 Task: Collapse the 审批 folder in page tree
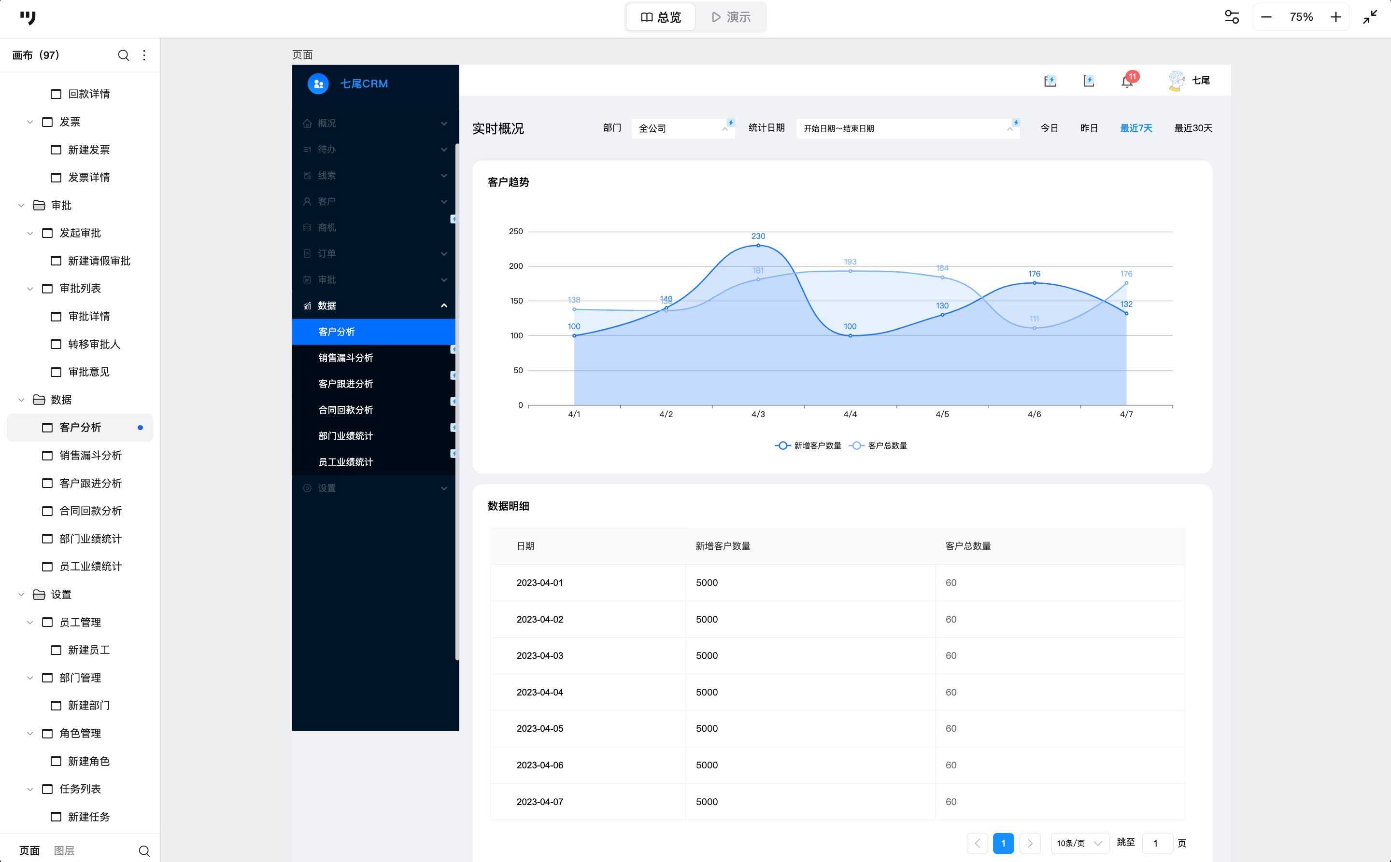22,205
